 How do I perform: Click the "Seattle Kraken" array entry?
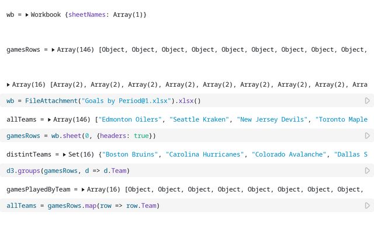[x=199, y=119]
